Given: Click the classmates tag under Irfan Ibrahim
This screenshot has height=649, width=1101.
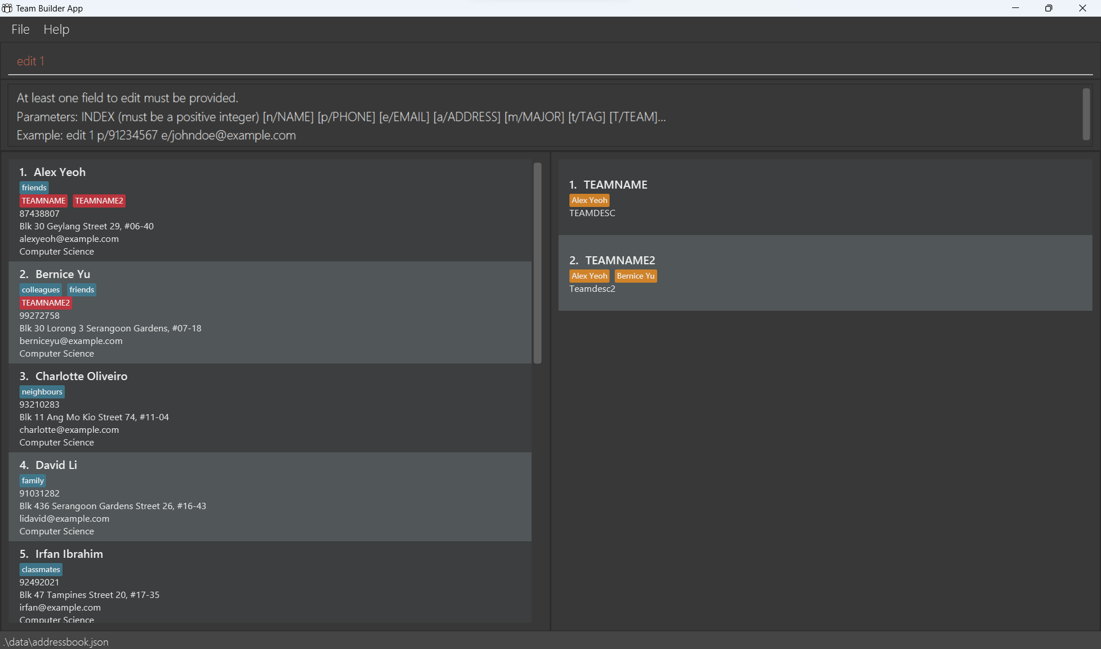Looking at the screenshot, I should (x=41, y=569).
